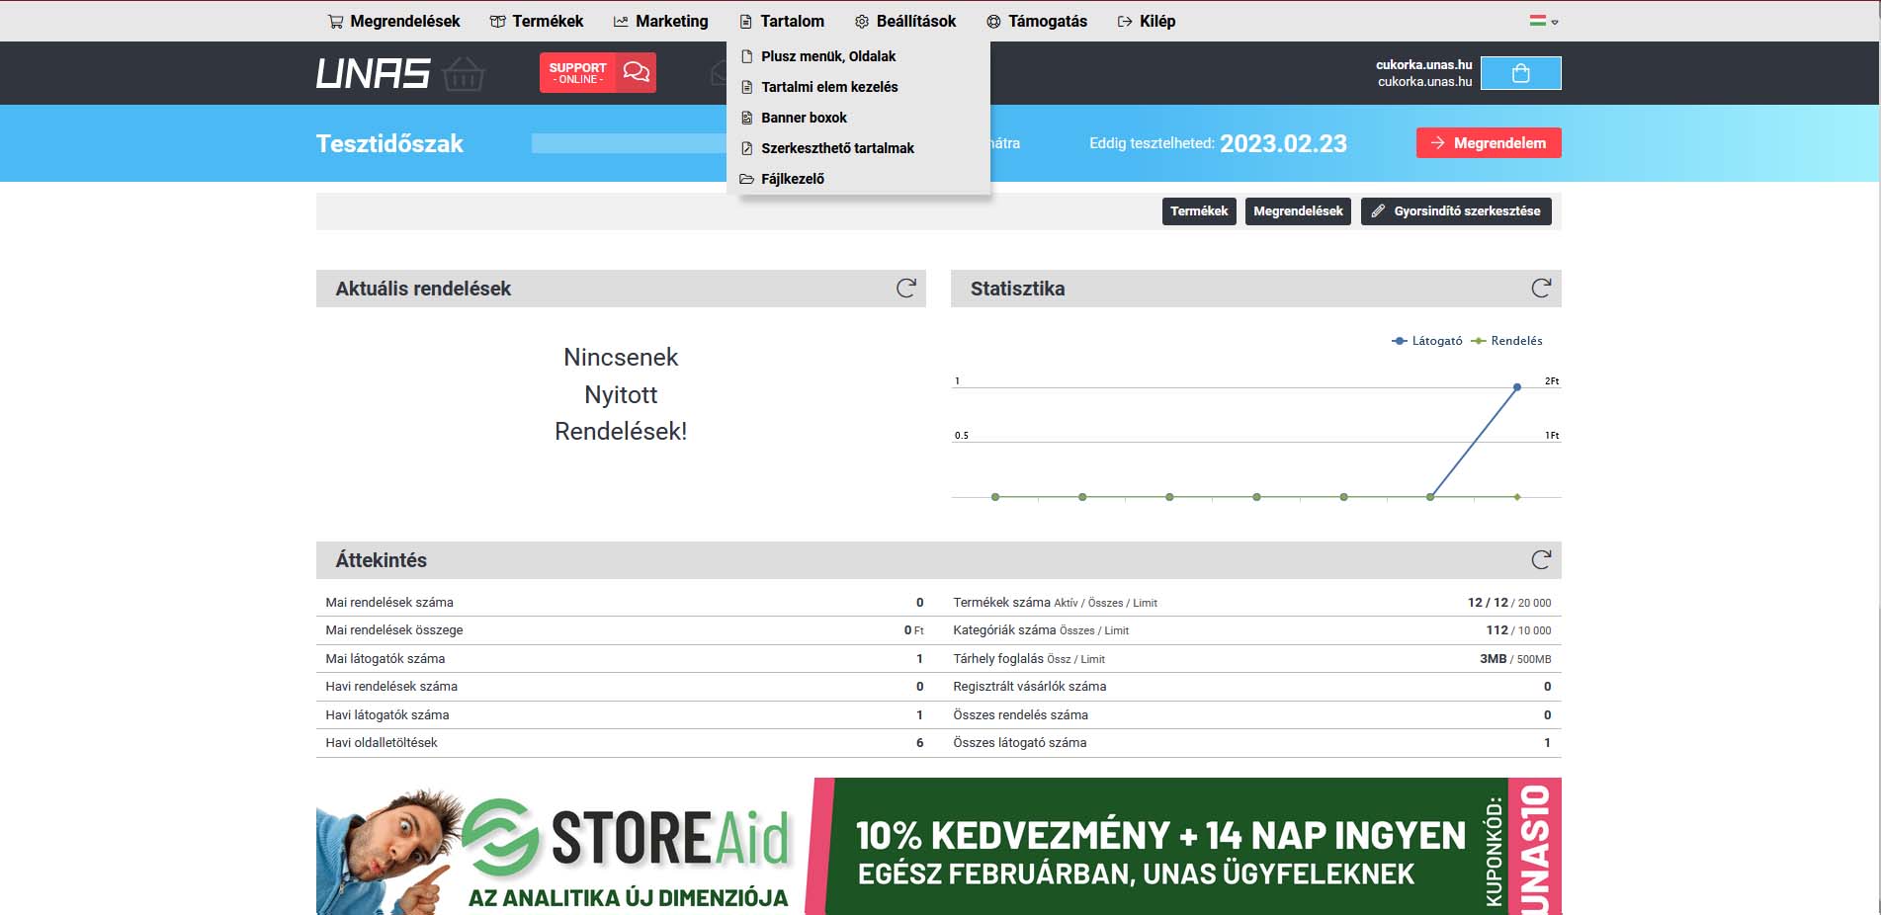Open Support Online chat
The image size is (1881, 915).
pos(597,73)
